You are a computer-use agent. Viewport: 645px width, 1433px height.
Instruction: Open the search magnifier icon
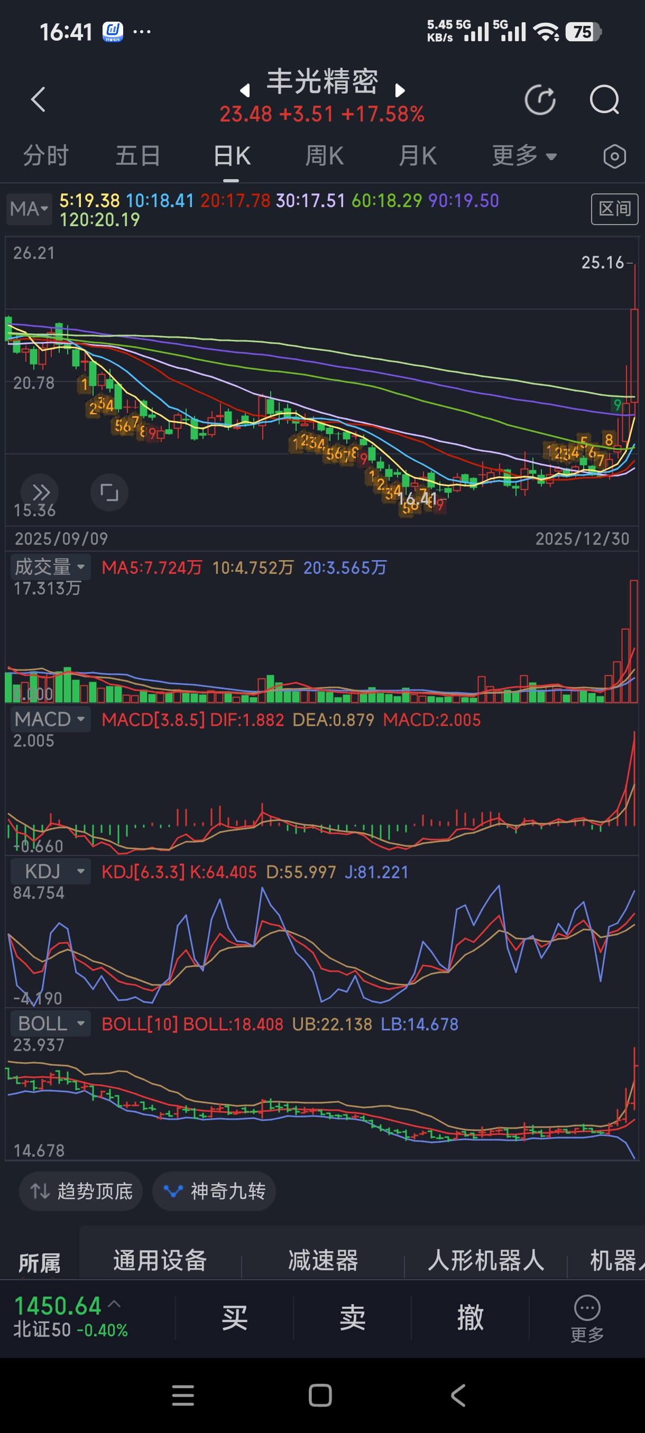[x=604, y=100]
